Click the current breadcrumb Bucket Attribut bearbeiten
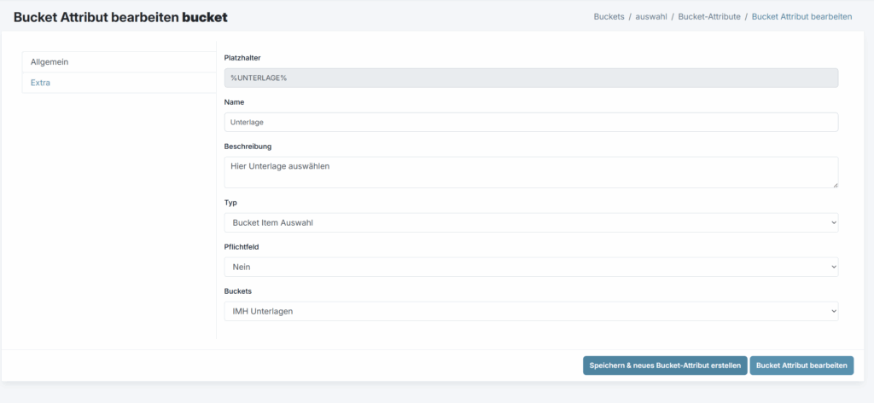The height and width of the screenshot is (403, 874). click(801, 16)
